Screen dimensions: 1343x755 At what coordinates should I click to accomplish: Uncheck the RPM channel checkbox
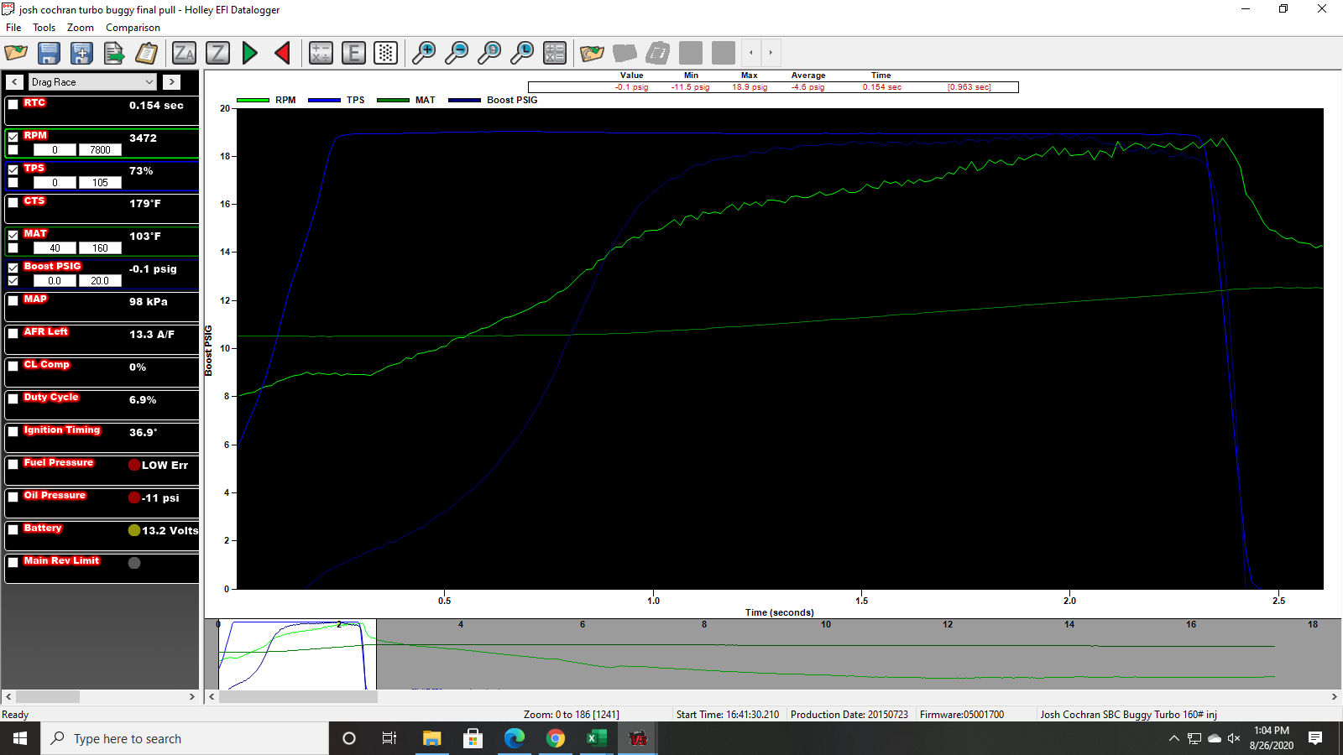coord(13,137)
